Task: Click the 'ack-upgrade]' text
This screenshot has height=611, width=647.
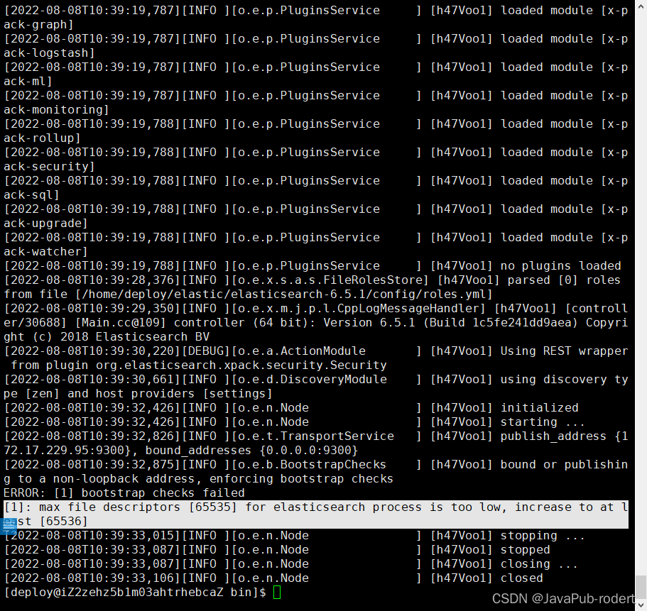Action: point(45,224)
